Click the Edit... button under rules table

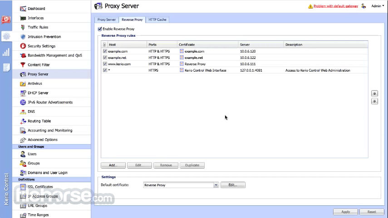click(140, 165)
